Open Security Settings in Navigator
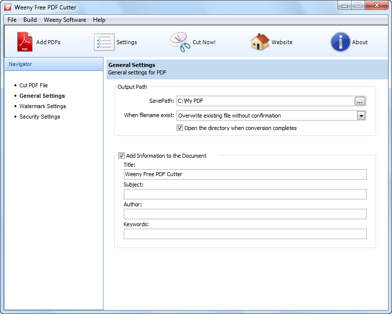 40,117
